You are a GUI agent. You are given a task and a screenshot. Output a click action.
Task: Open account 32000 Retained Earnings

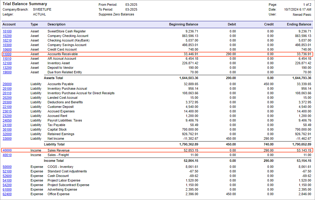pyautogui.click(x=7, y=134)
